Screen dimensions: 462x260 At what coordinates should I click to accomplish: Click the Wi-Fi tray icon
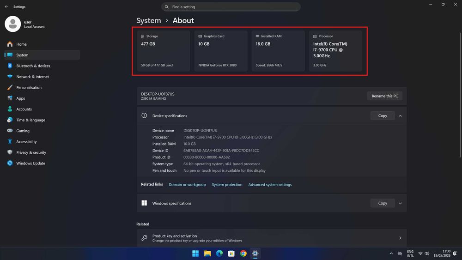(x=420, y=254)
